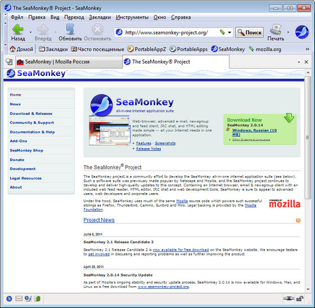Switch to the SeaMonkey | Mozilla Россия tab
This screenshot has height=308, width=315.
point(69,62)
